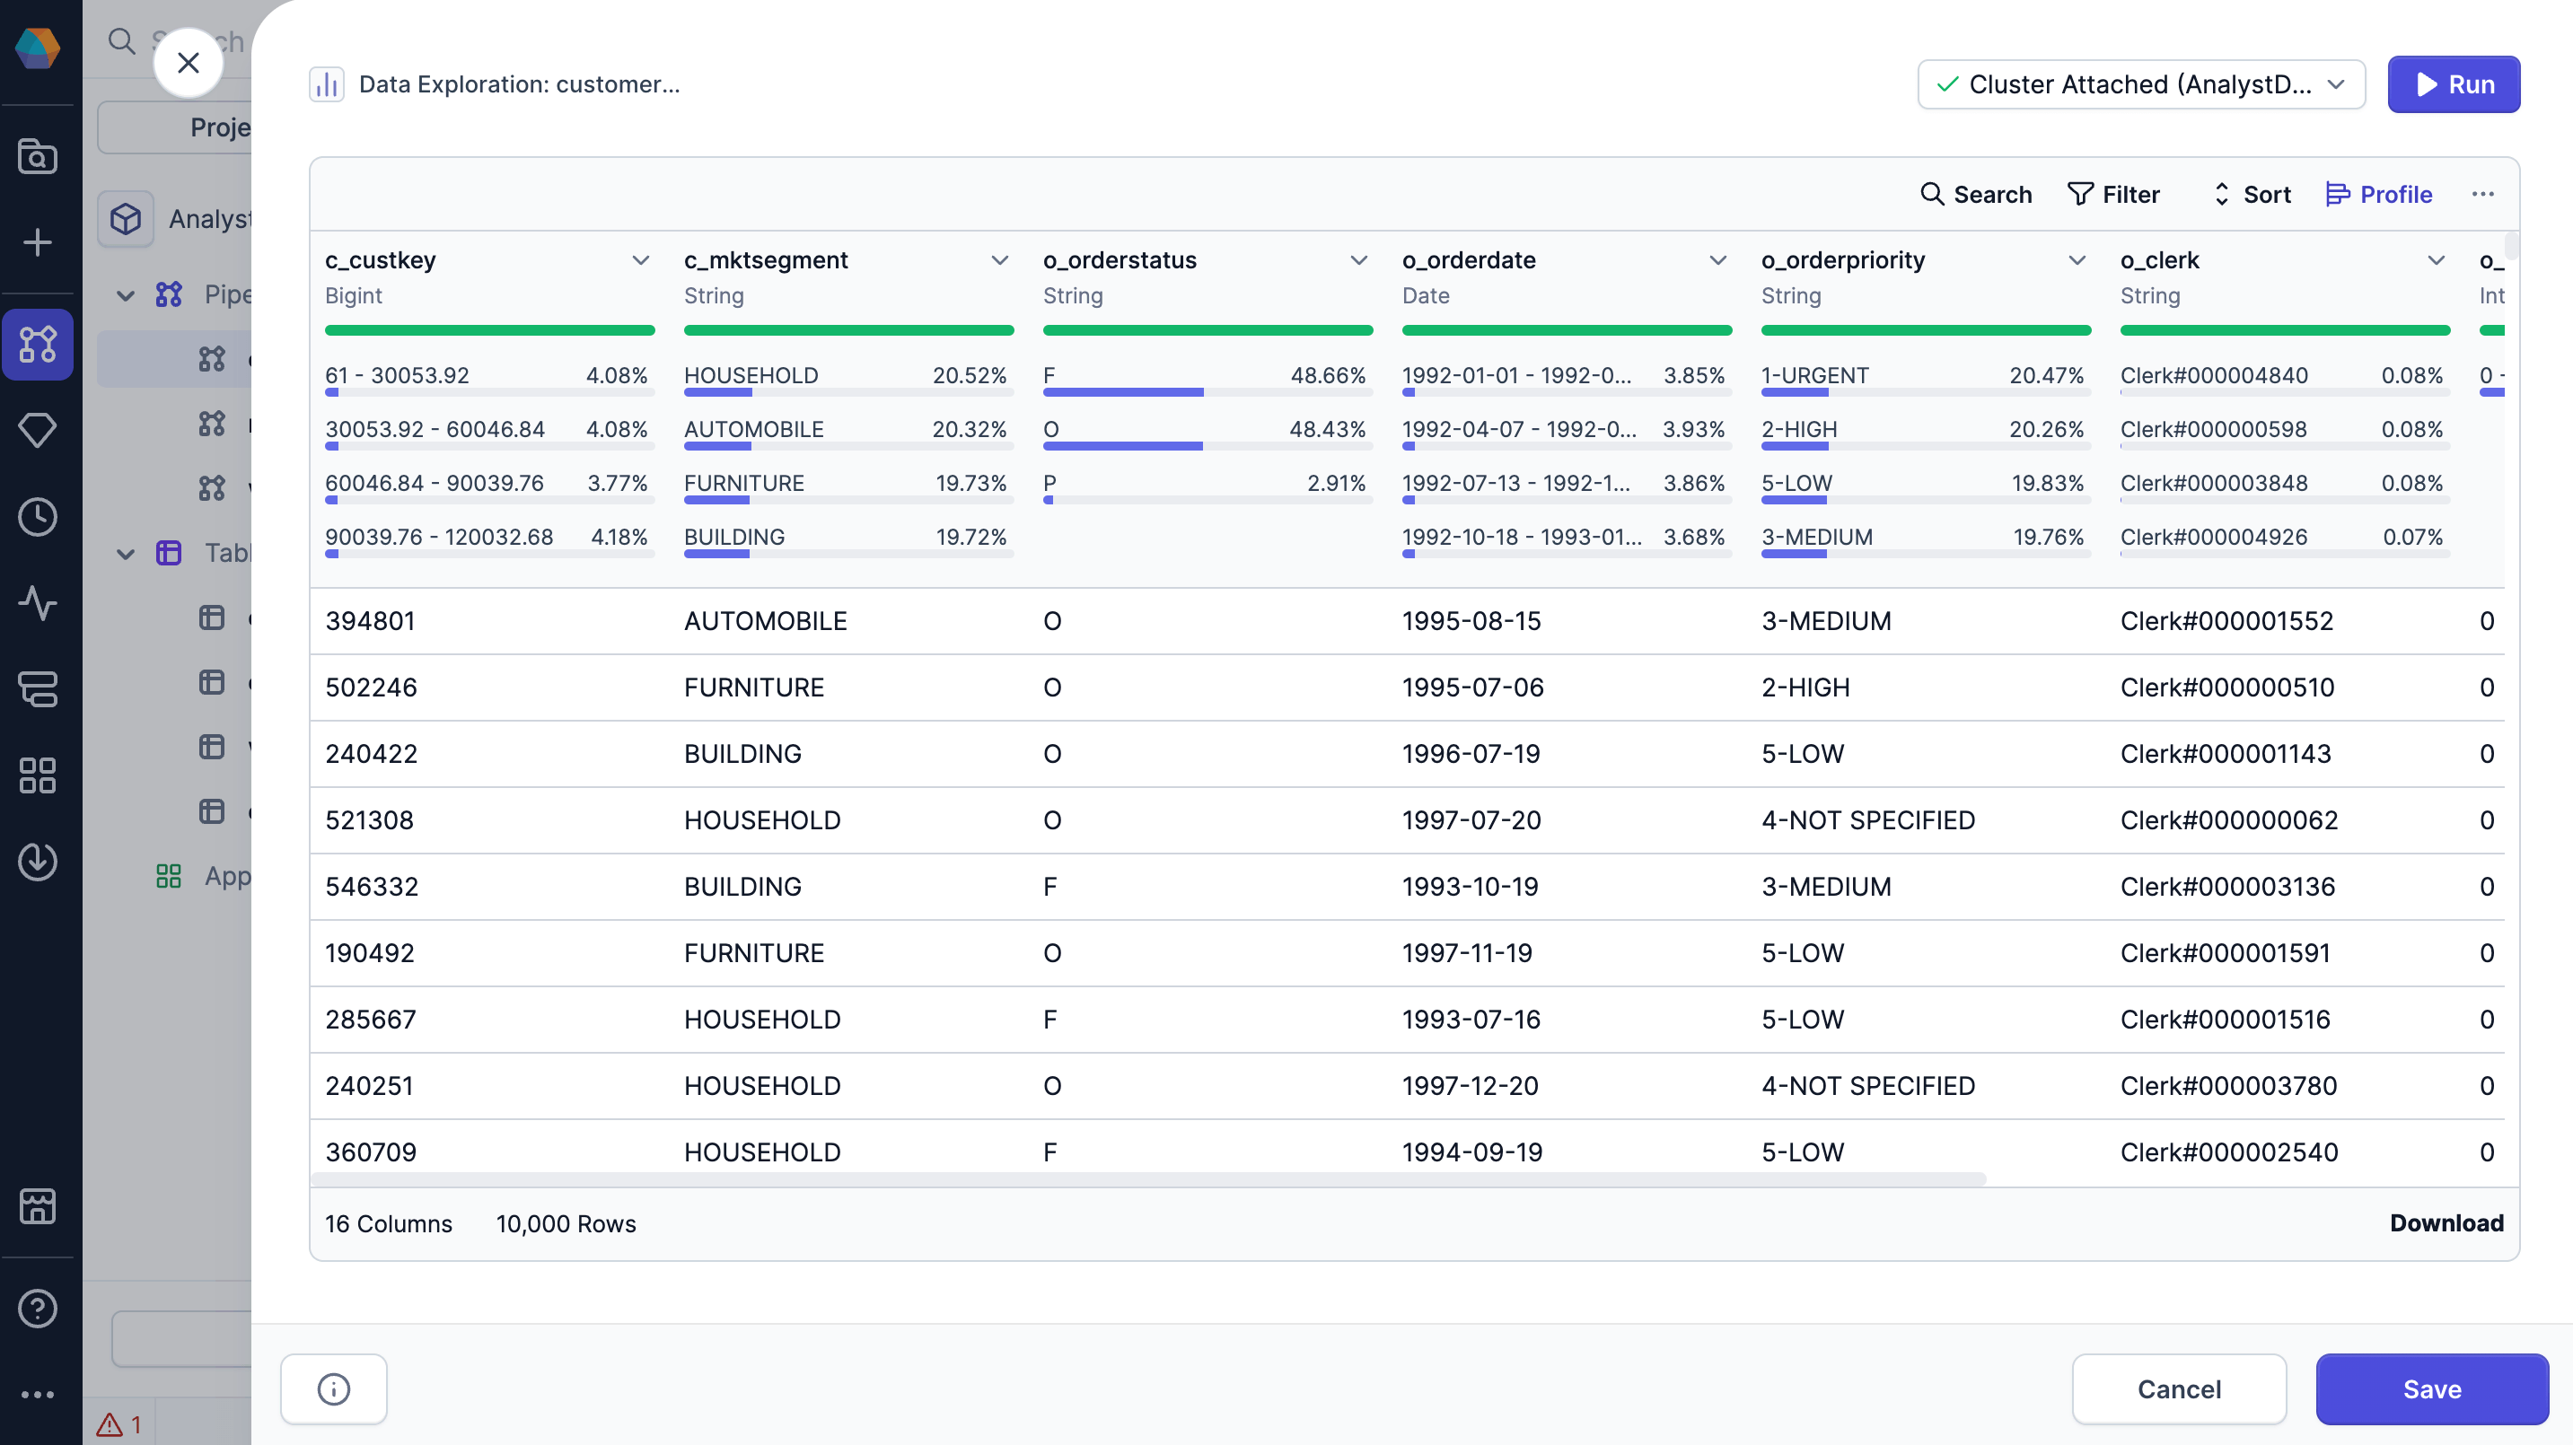The image size is (2573, 1445).
Task: Click the info icon button
Action: pyautogui.click(x=334, y=1388)
